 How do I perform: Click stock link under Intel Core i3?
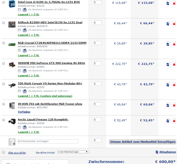point(29,15)
